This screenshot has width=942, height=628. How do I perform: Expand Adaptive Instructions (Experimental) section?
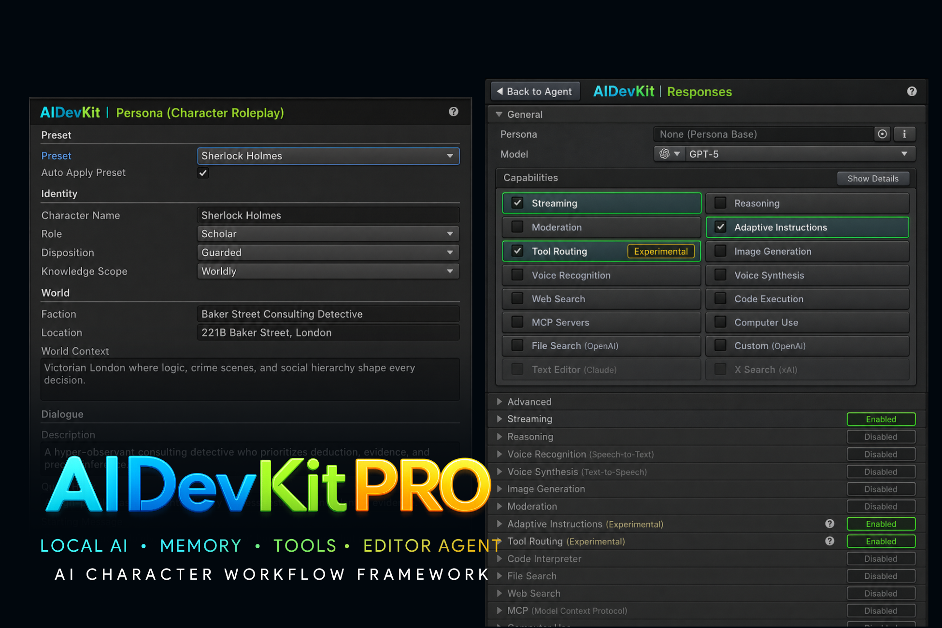500,524
